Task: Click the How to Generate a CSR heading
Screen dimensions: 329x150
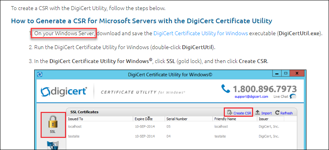Action: pyautogui.click(x=142, y=21)
